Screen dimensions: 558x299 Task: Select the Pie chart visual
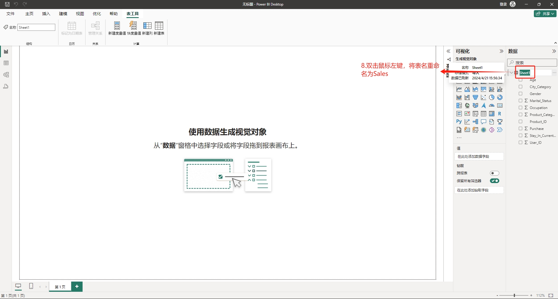coord(492,97)
